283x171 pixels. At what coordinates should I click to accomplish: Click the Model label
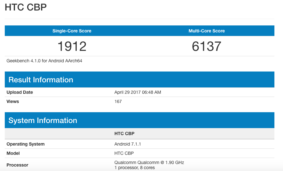coord(13,153)
